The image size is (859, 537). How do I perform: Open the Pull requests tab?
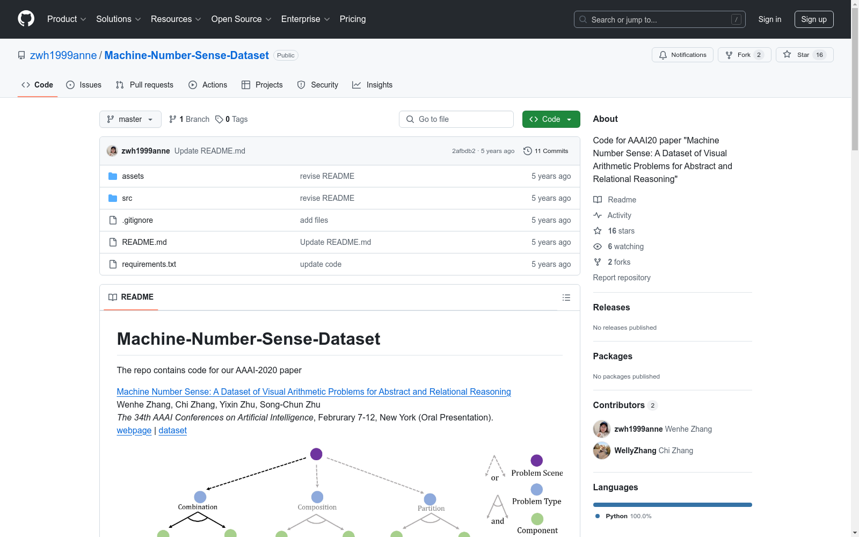[144, 85]
